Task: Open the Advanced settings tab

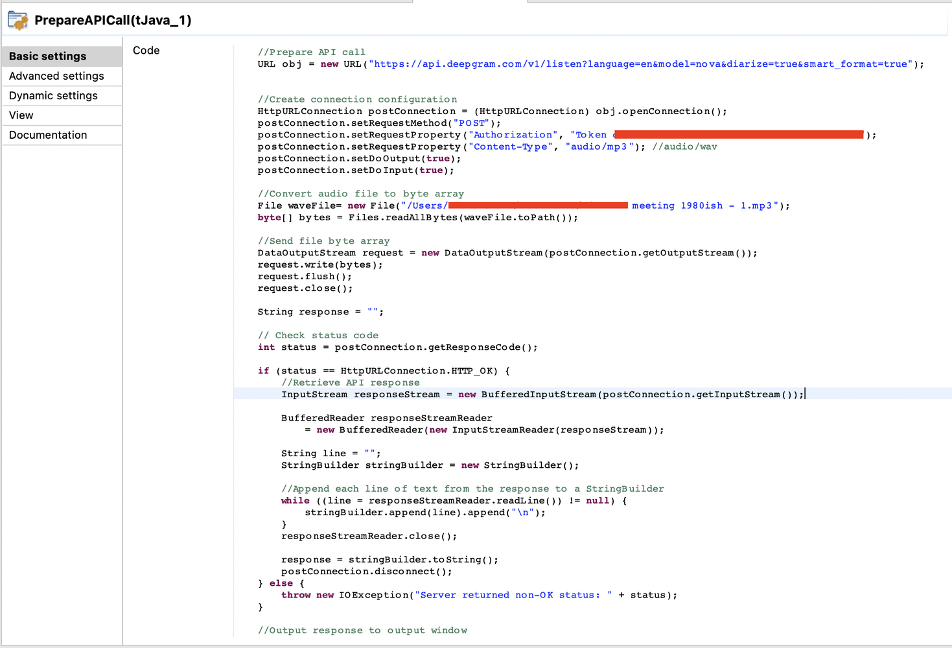Action: pos(56,76)
